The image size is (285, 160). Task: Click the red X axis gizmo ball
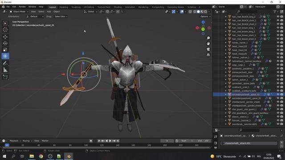(197, 28)
